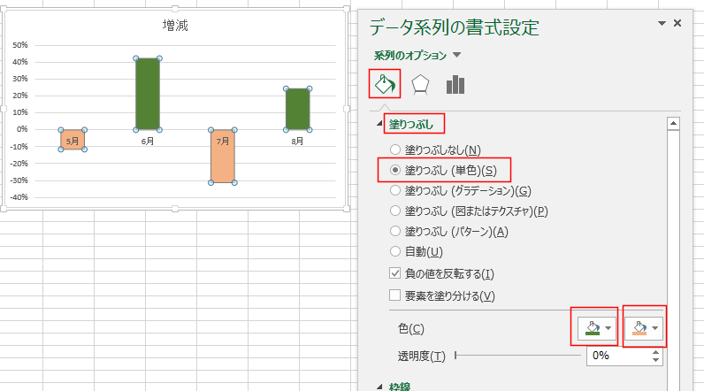The width and height of the screenshot is (704, 391).
Task: Select 塗りつぶし (図またはテクスチャ)(P) option
Action: pyautogui.click(x=469, y=211)
